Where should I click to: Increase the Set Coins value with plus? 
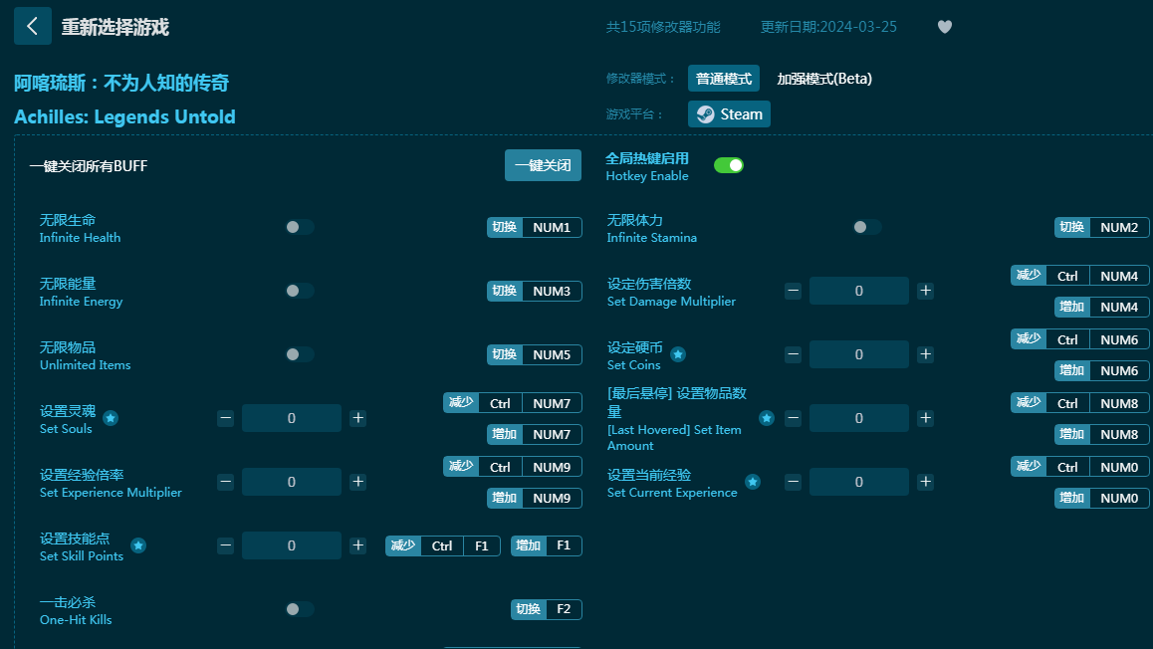pos(926,354)
